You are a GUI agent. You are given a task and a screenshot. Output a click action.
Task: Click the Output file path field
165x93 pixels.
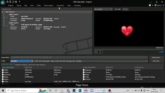[79, 57]
